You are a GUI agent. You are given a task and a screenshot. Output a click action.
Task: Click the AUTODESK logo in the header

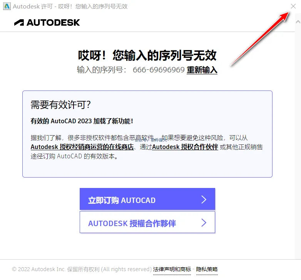pos(47,22)
